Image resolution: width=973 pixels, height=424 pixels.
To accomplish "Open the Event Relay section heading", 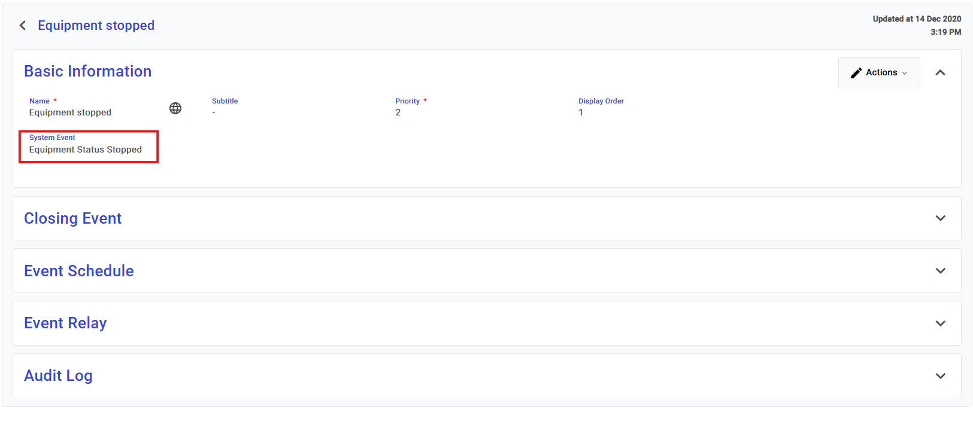I will tap(65, 323).
